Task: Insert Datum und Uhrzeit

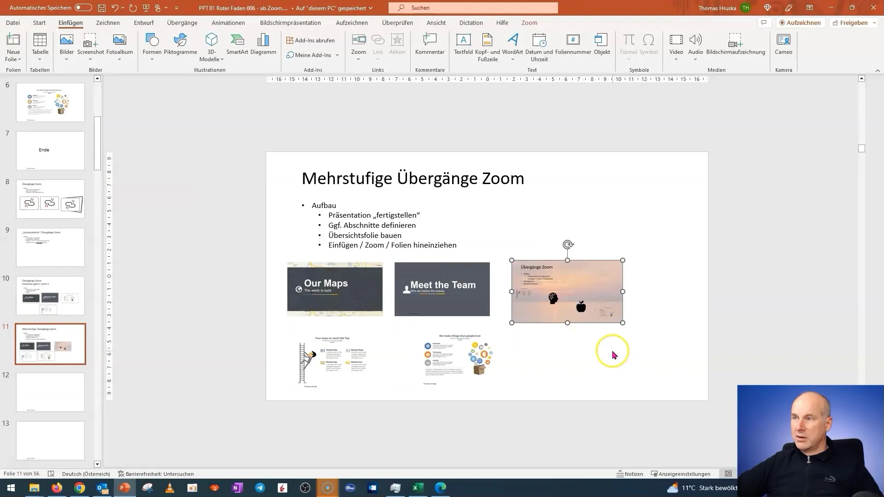Action: [539, 47]
